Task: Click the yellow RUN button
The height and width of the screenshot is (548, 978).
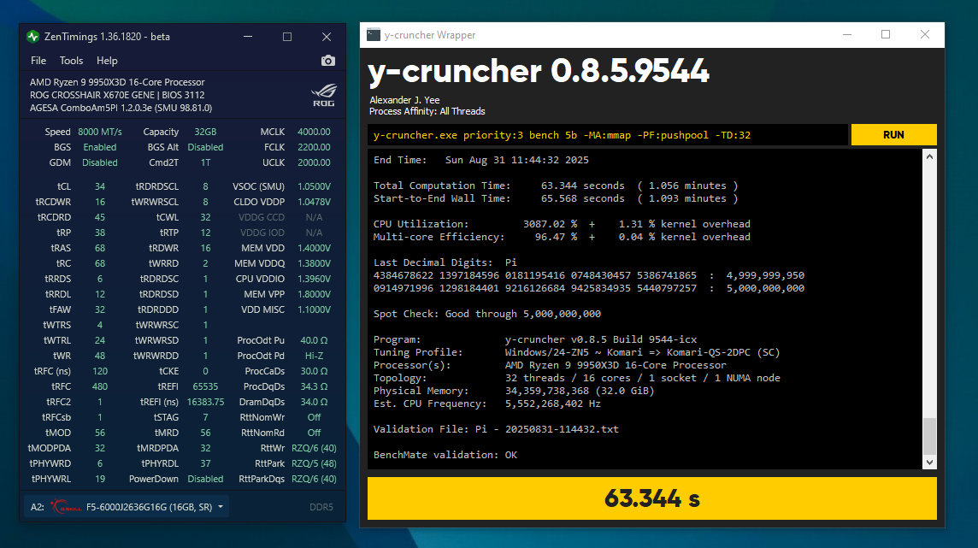Action: (894, 135)
